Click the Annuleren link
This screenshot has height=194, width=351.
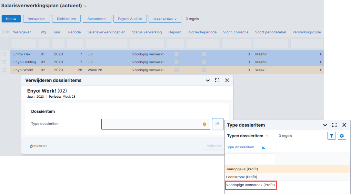(38, 146)
